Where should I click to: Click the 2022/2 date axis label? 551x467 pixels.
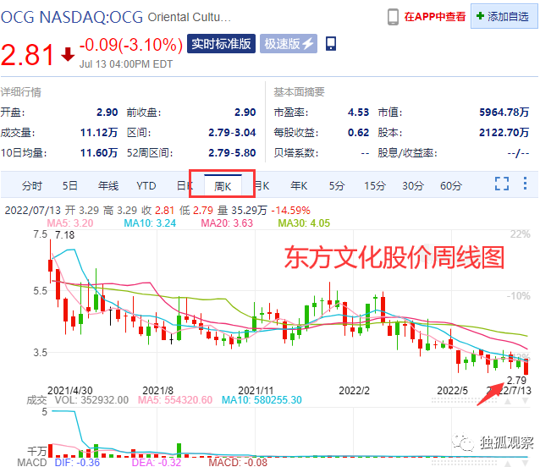click(x=354, y=391)
